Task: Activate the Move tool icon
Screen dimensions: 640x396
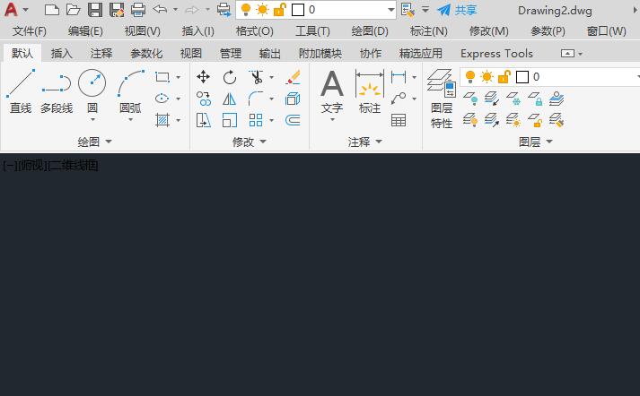Action: pos(203,76)
